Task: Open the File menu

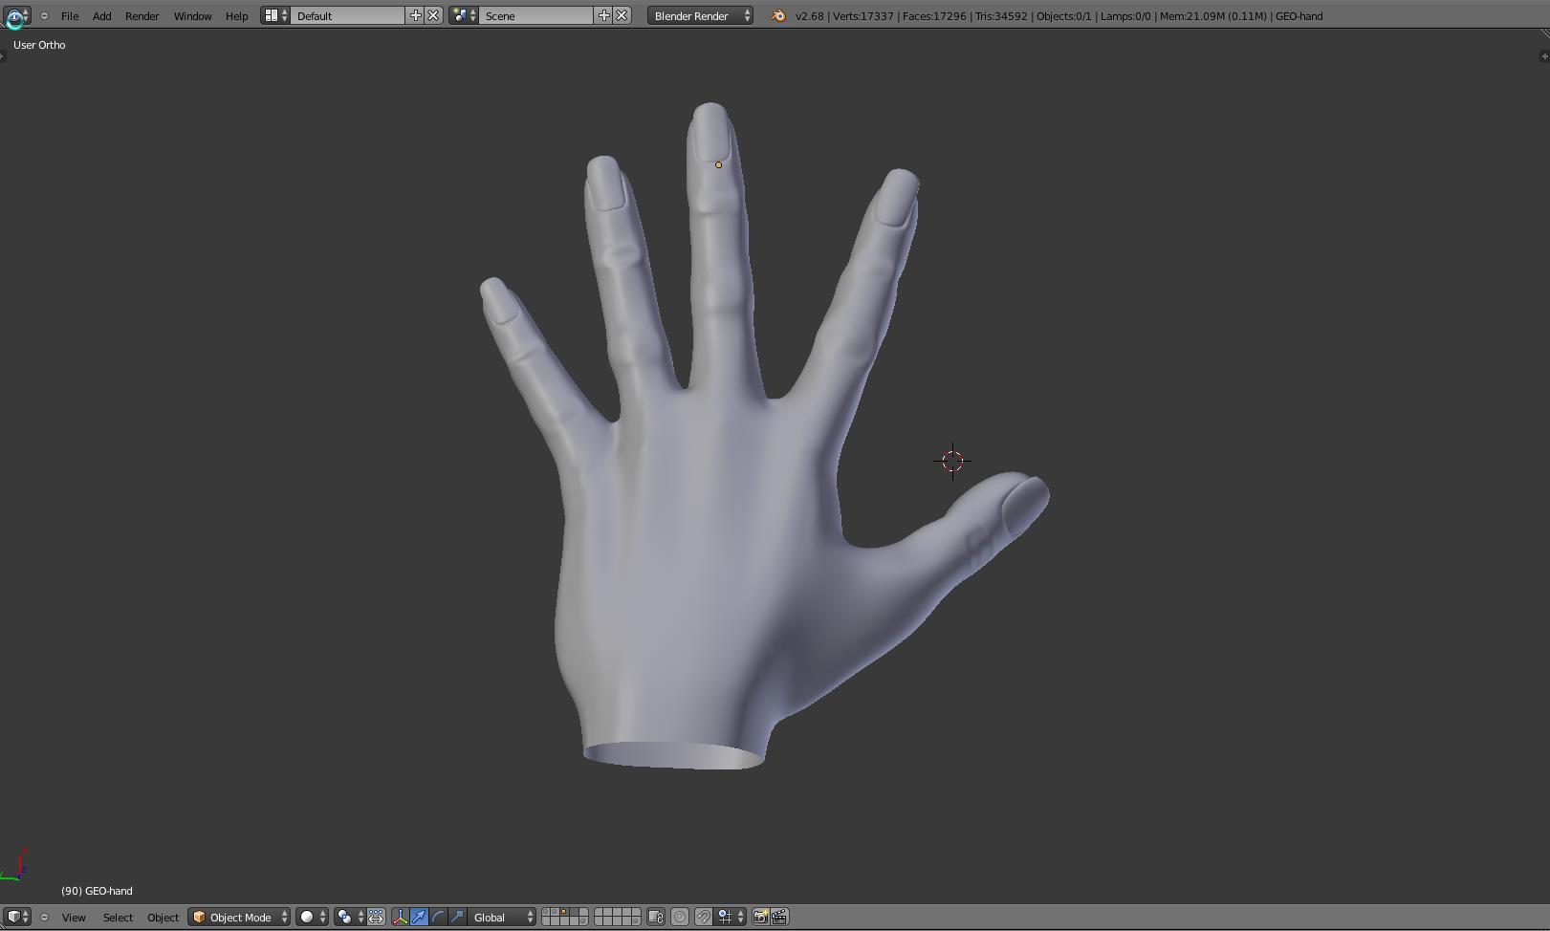Action: pos(70,16)
